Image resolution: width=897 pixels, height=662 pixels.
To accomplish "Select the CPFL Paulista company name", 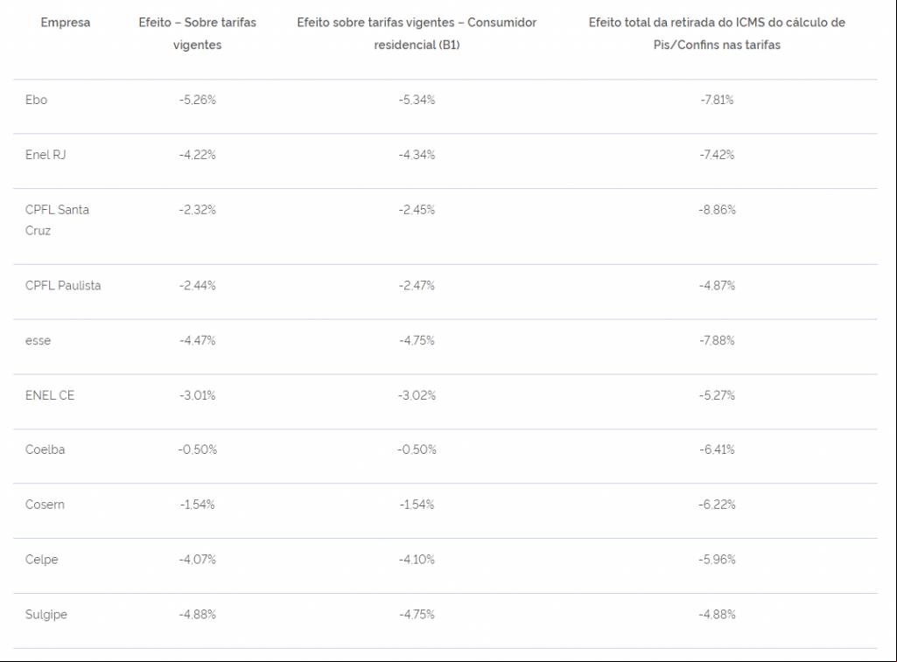I will 63,286.
